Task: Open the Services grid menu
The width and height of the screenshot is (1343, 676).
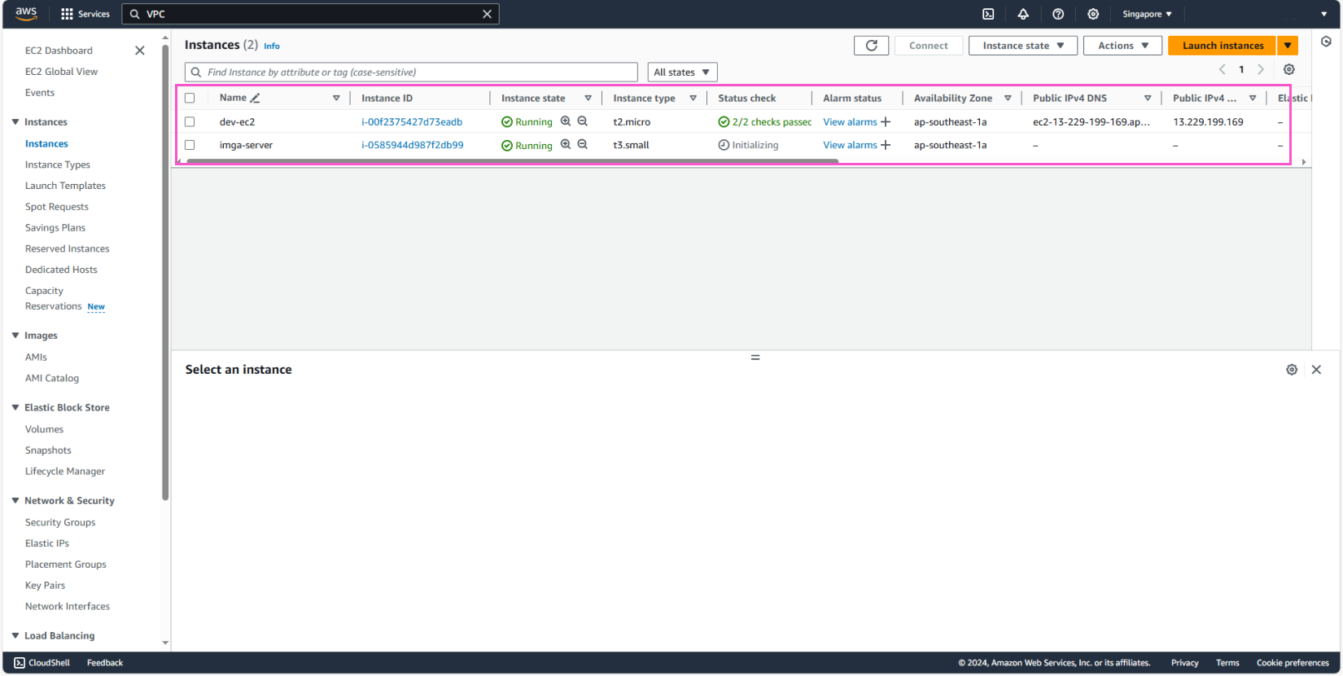Action: pos(85,14)
